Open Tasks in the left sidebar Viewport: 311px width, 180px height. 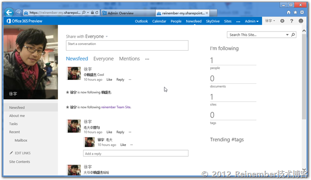click(x=13, y=124)
